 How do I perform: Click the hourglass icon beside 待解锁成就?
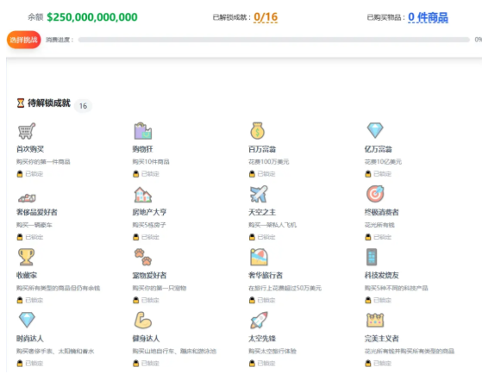coord(21,103)
